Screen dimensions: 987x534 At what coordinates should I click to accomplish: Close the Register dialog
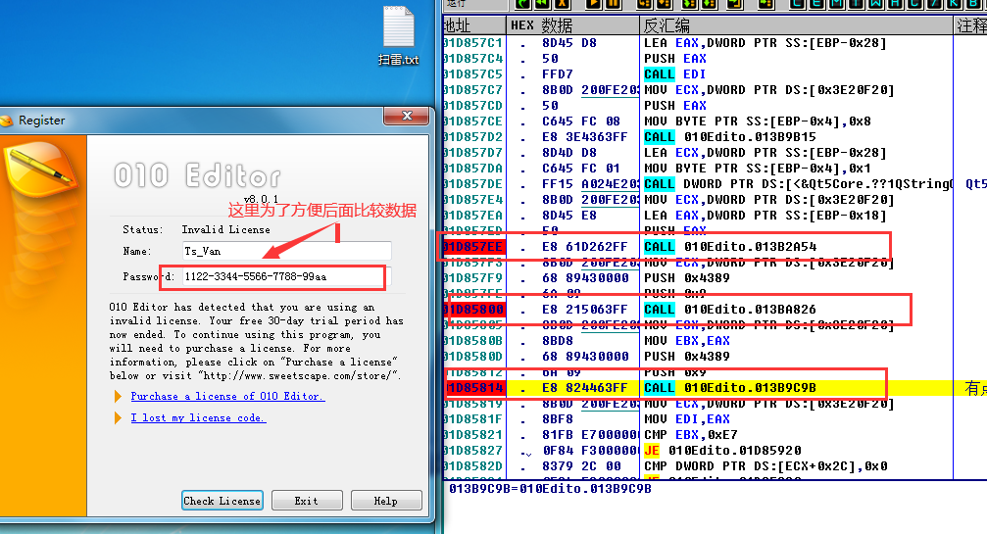click(407, 116)
